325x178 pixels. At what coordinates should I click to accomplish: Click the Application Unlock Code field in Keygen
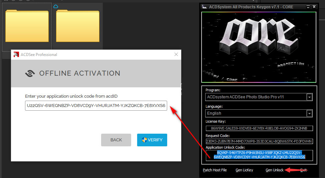point(259,155)
